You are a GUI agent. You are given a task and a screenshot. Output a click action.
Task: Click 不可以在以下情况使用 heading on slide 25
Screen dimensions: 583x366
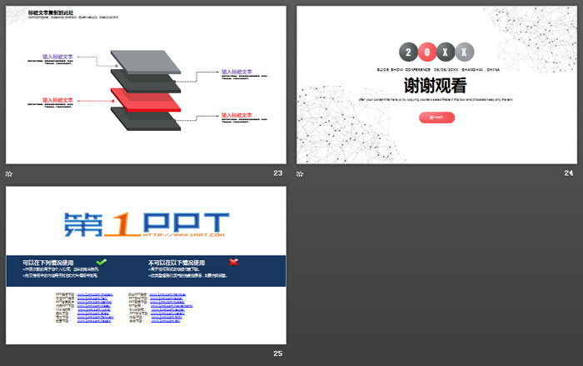(177, 263)
